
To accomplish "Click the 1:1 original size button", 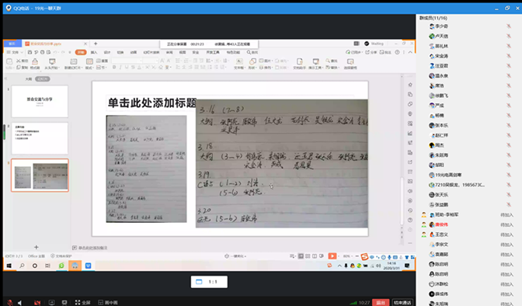I will 209,282.
